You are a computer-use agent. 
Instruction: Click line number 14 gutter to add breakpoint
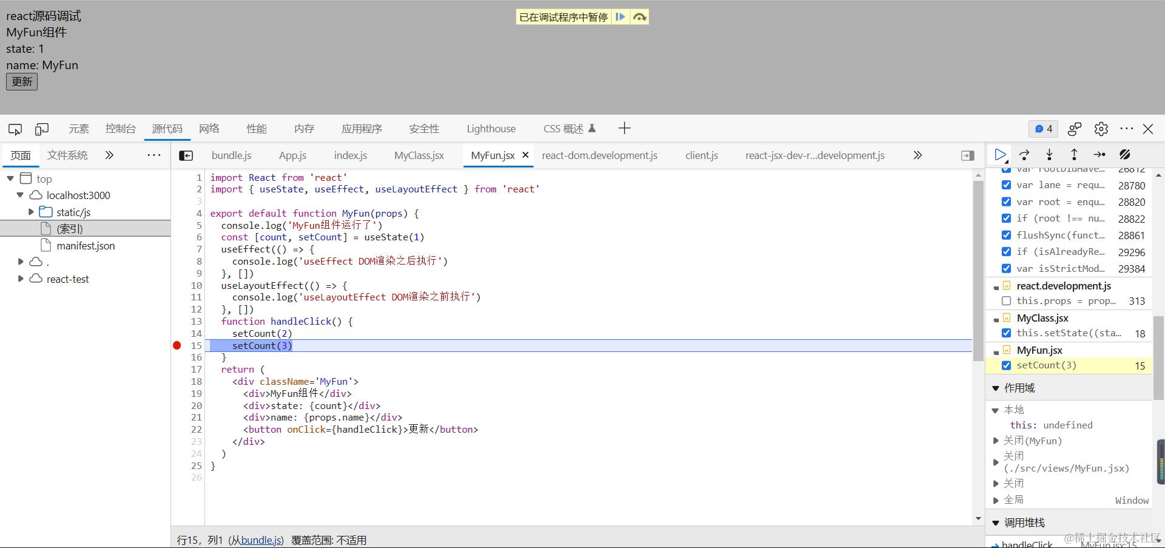(196, 333)
